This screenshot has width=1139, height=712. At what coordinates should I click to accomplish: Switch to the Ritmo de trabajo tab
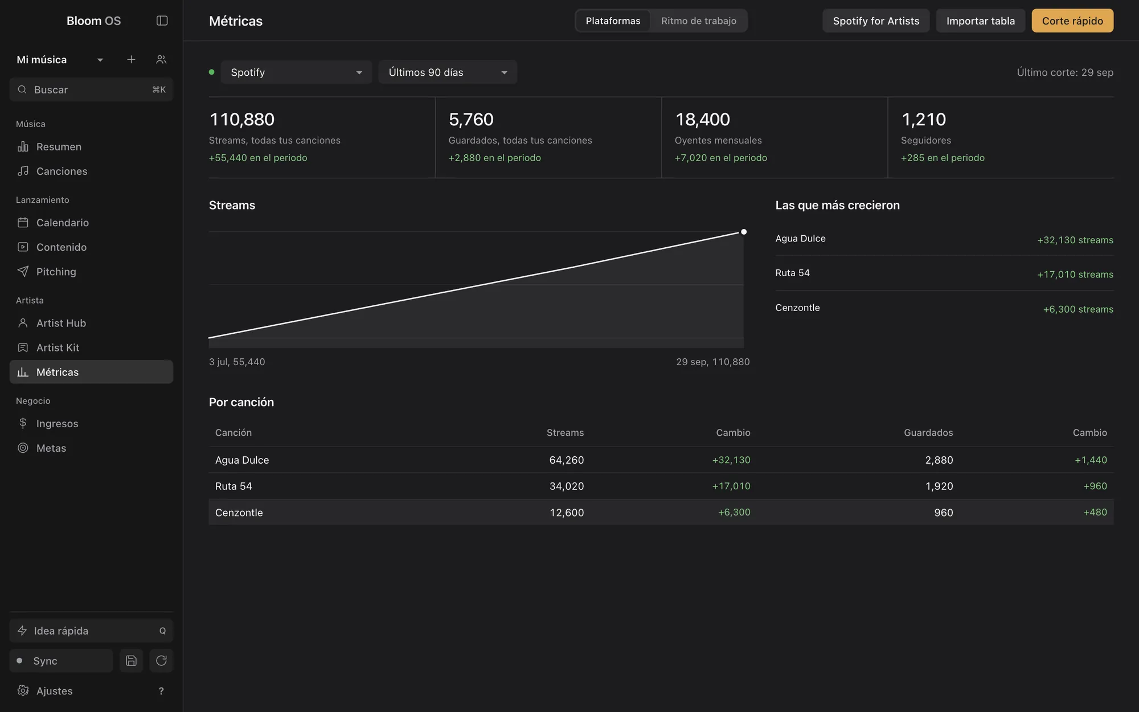pos(699,21)
